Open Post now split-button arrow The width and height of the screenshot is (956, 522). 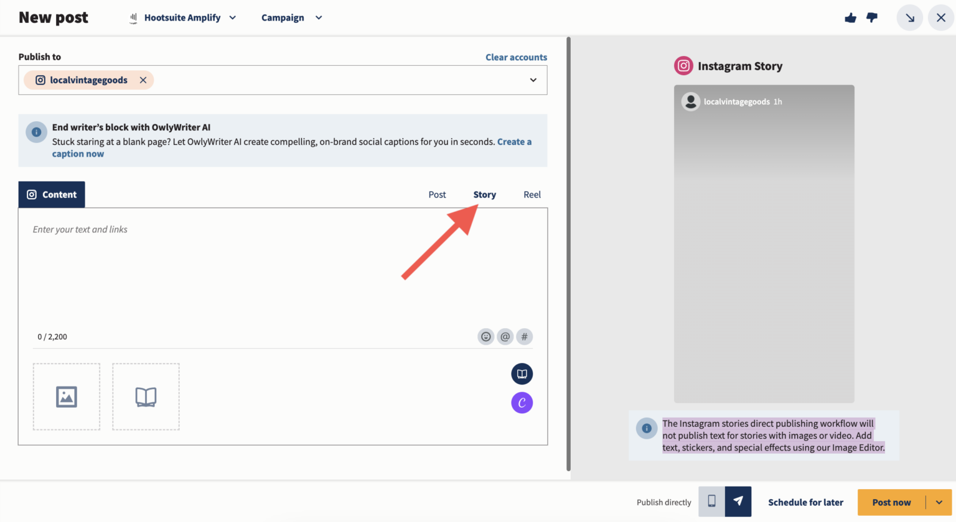click(939, 502)
